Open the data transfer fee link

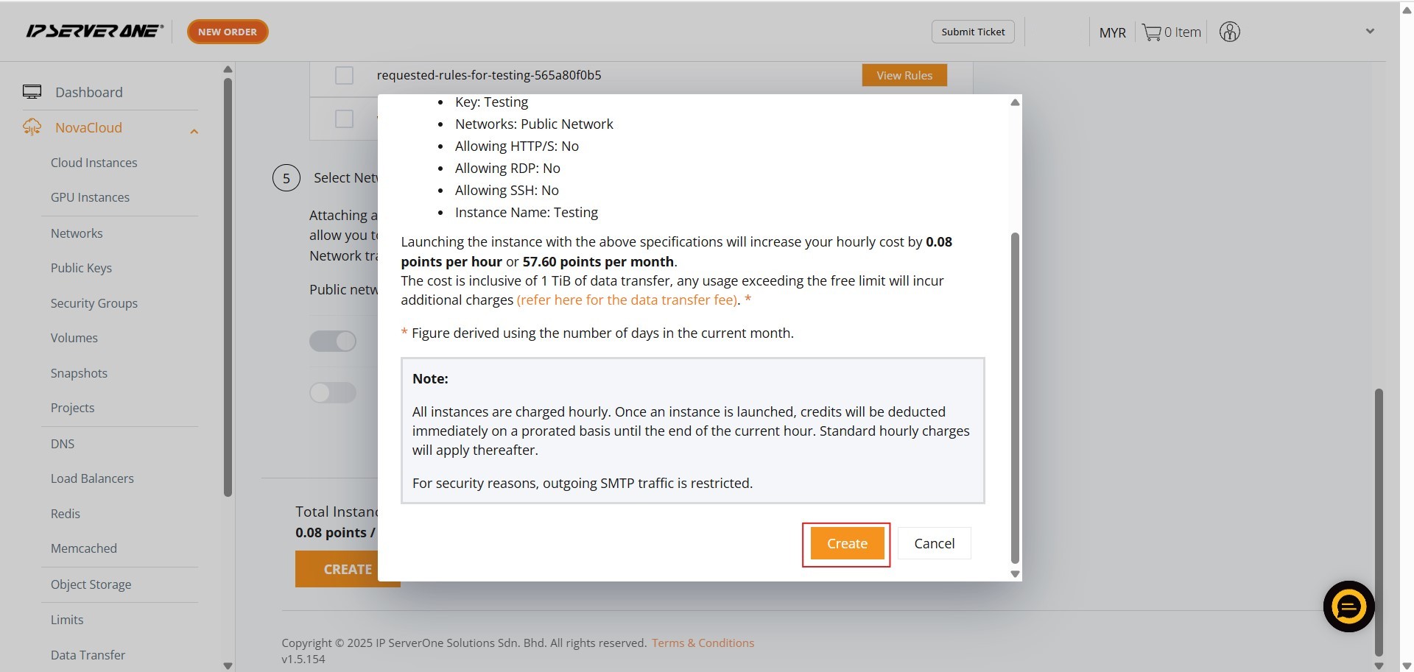click(x=627, y=300)
